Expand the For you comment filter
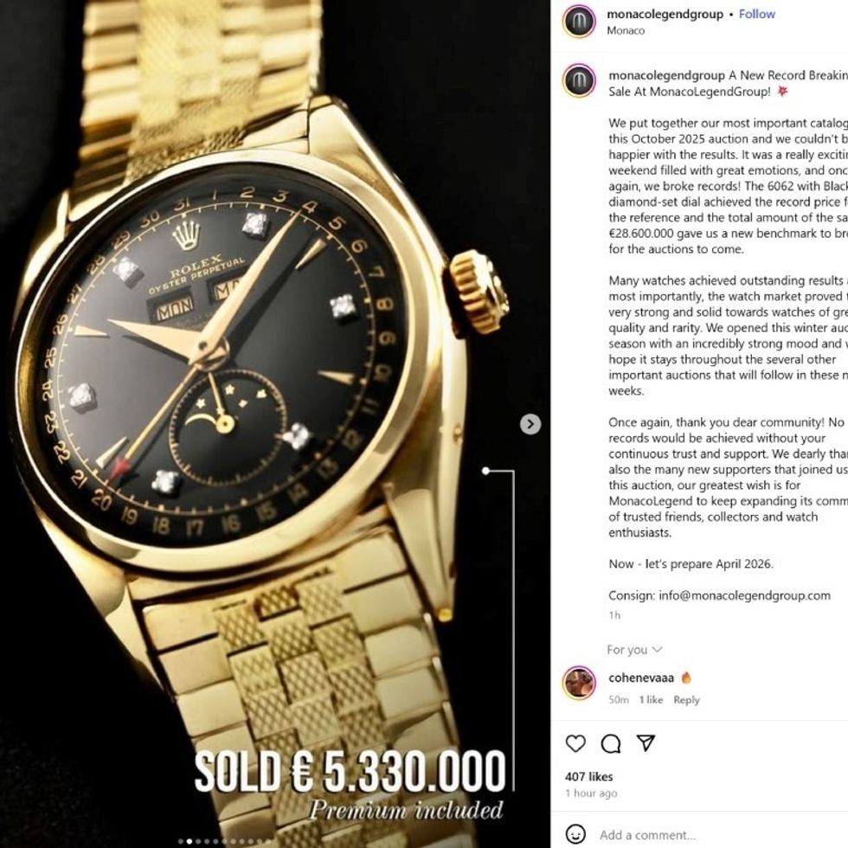848x848 pixels. [x=633, y=650]
